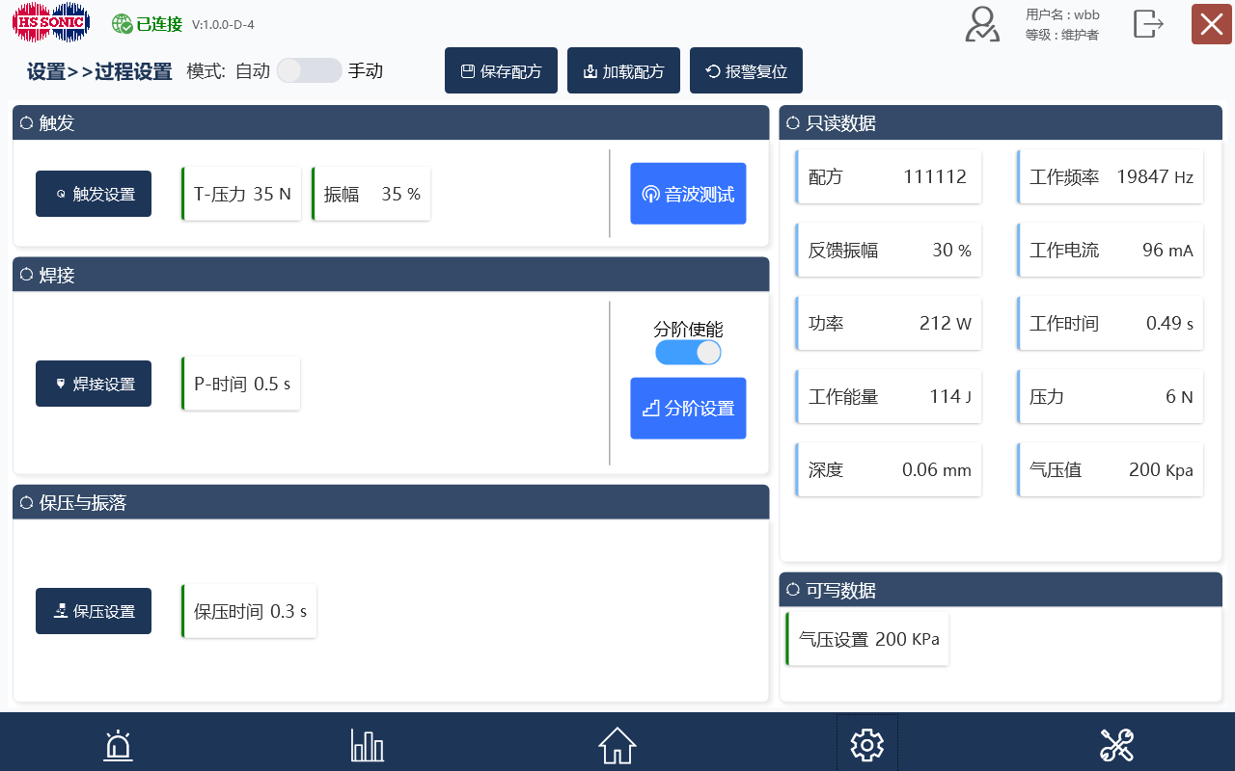The image size is (1235, 771).
Task: Open the alarm page via the bell icon
Action: [x=117, y=744]
